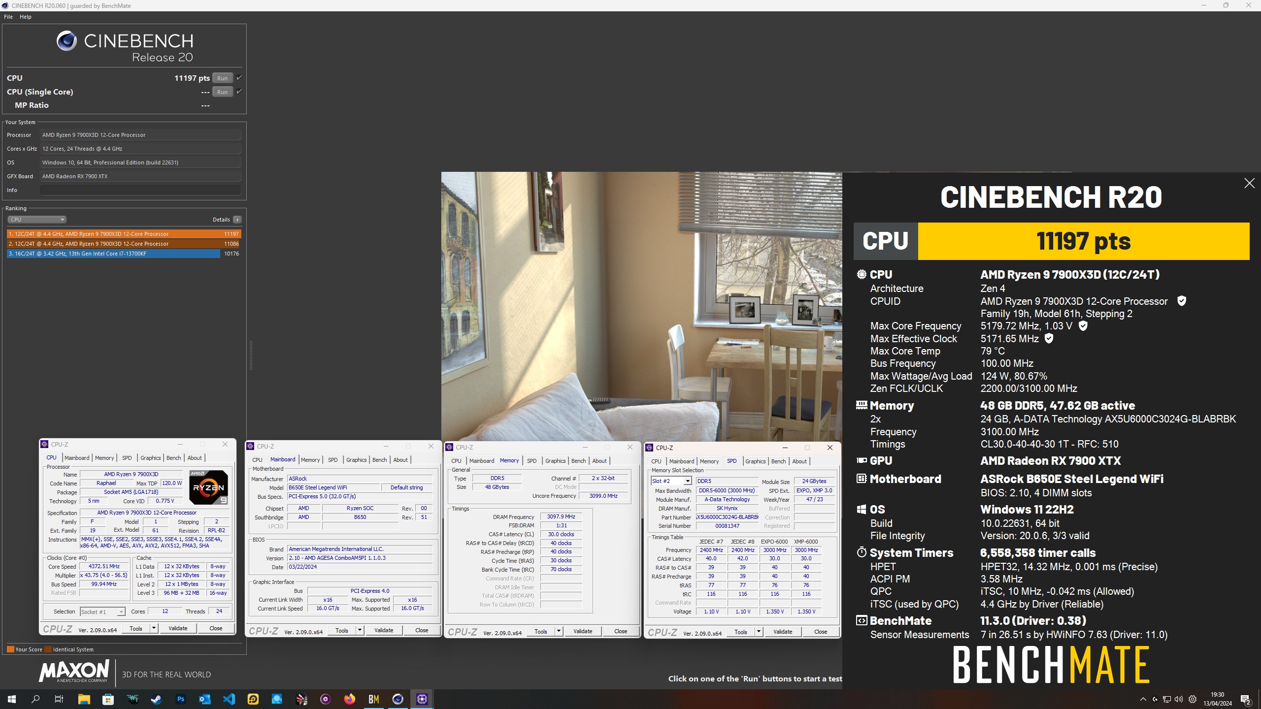The height and width of the screenshot is (709, 1261).
Task: Open Outlook from the taskbar
Action: click(x=205, y=699)
